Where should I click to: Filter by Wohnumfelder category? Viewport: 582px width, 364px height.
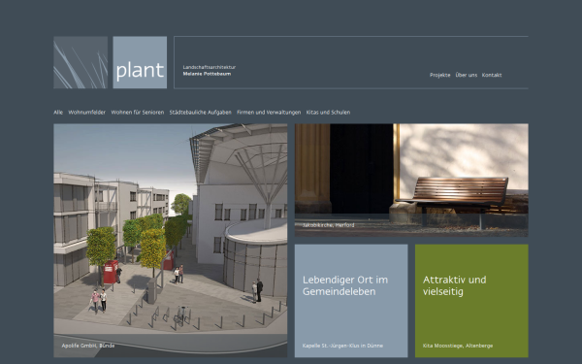pyautogui.click(x=87, y=113)
